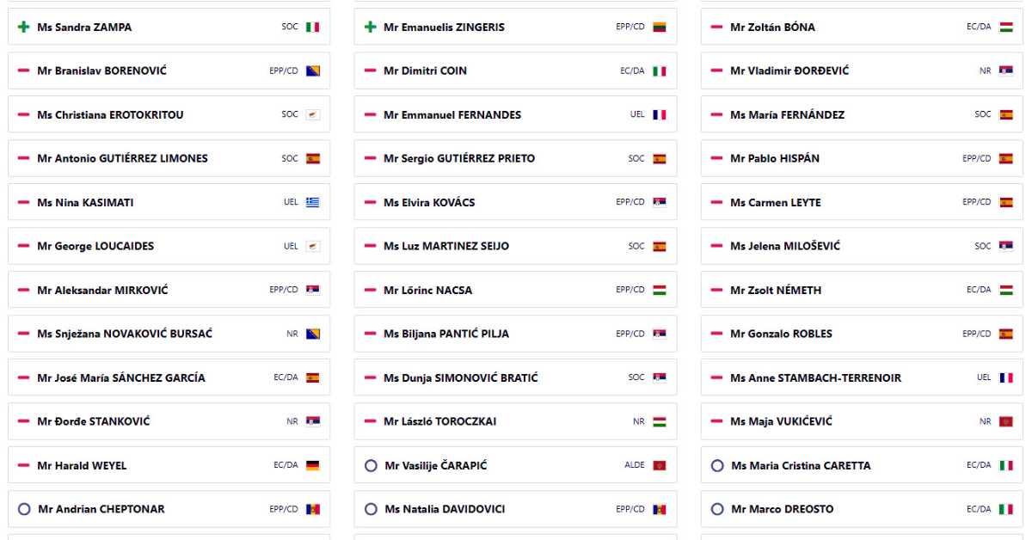Select Mr László TOROCZKAI vote card
Screen dimensions: 1032x540
tap(516, 421)
